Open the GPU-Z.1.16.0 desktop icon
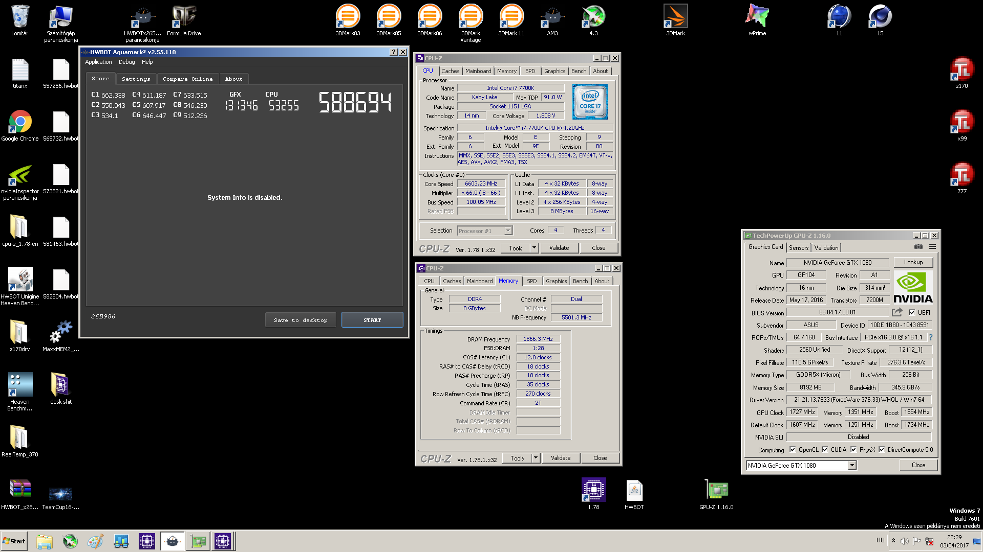 pyautogui.click(x=716, y=494)
